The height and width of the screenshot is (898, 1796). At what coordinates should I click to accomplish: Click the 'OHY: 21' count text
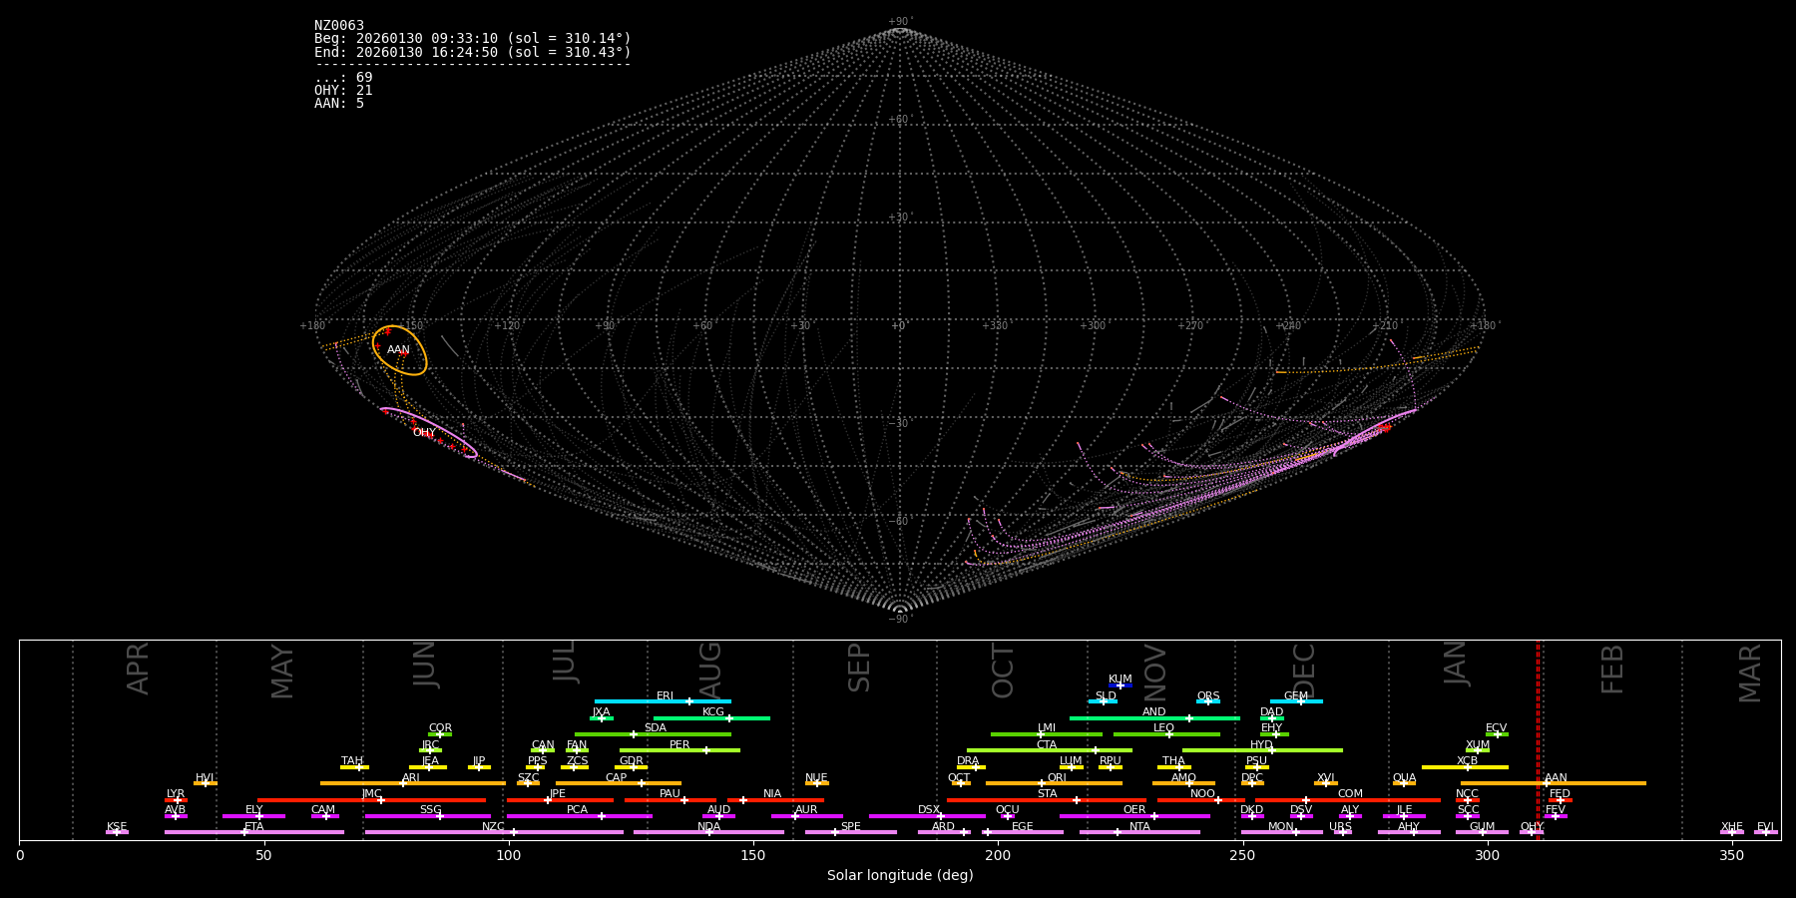point(343,91)
